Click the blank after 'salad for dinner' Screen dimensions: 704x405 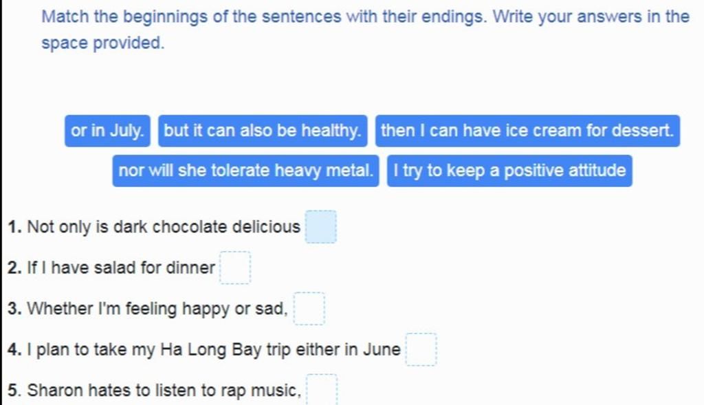[x=235, y=267]
